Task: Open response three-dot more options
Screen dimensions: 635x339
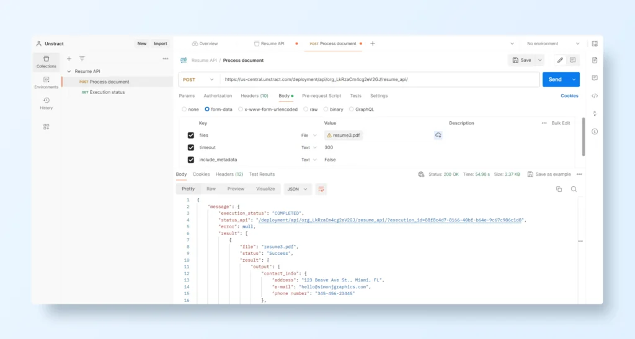Action: (x=579, y=174)
